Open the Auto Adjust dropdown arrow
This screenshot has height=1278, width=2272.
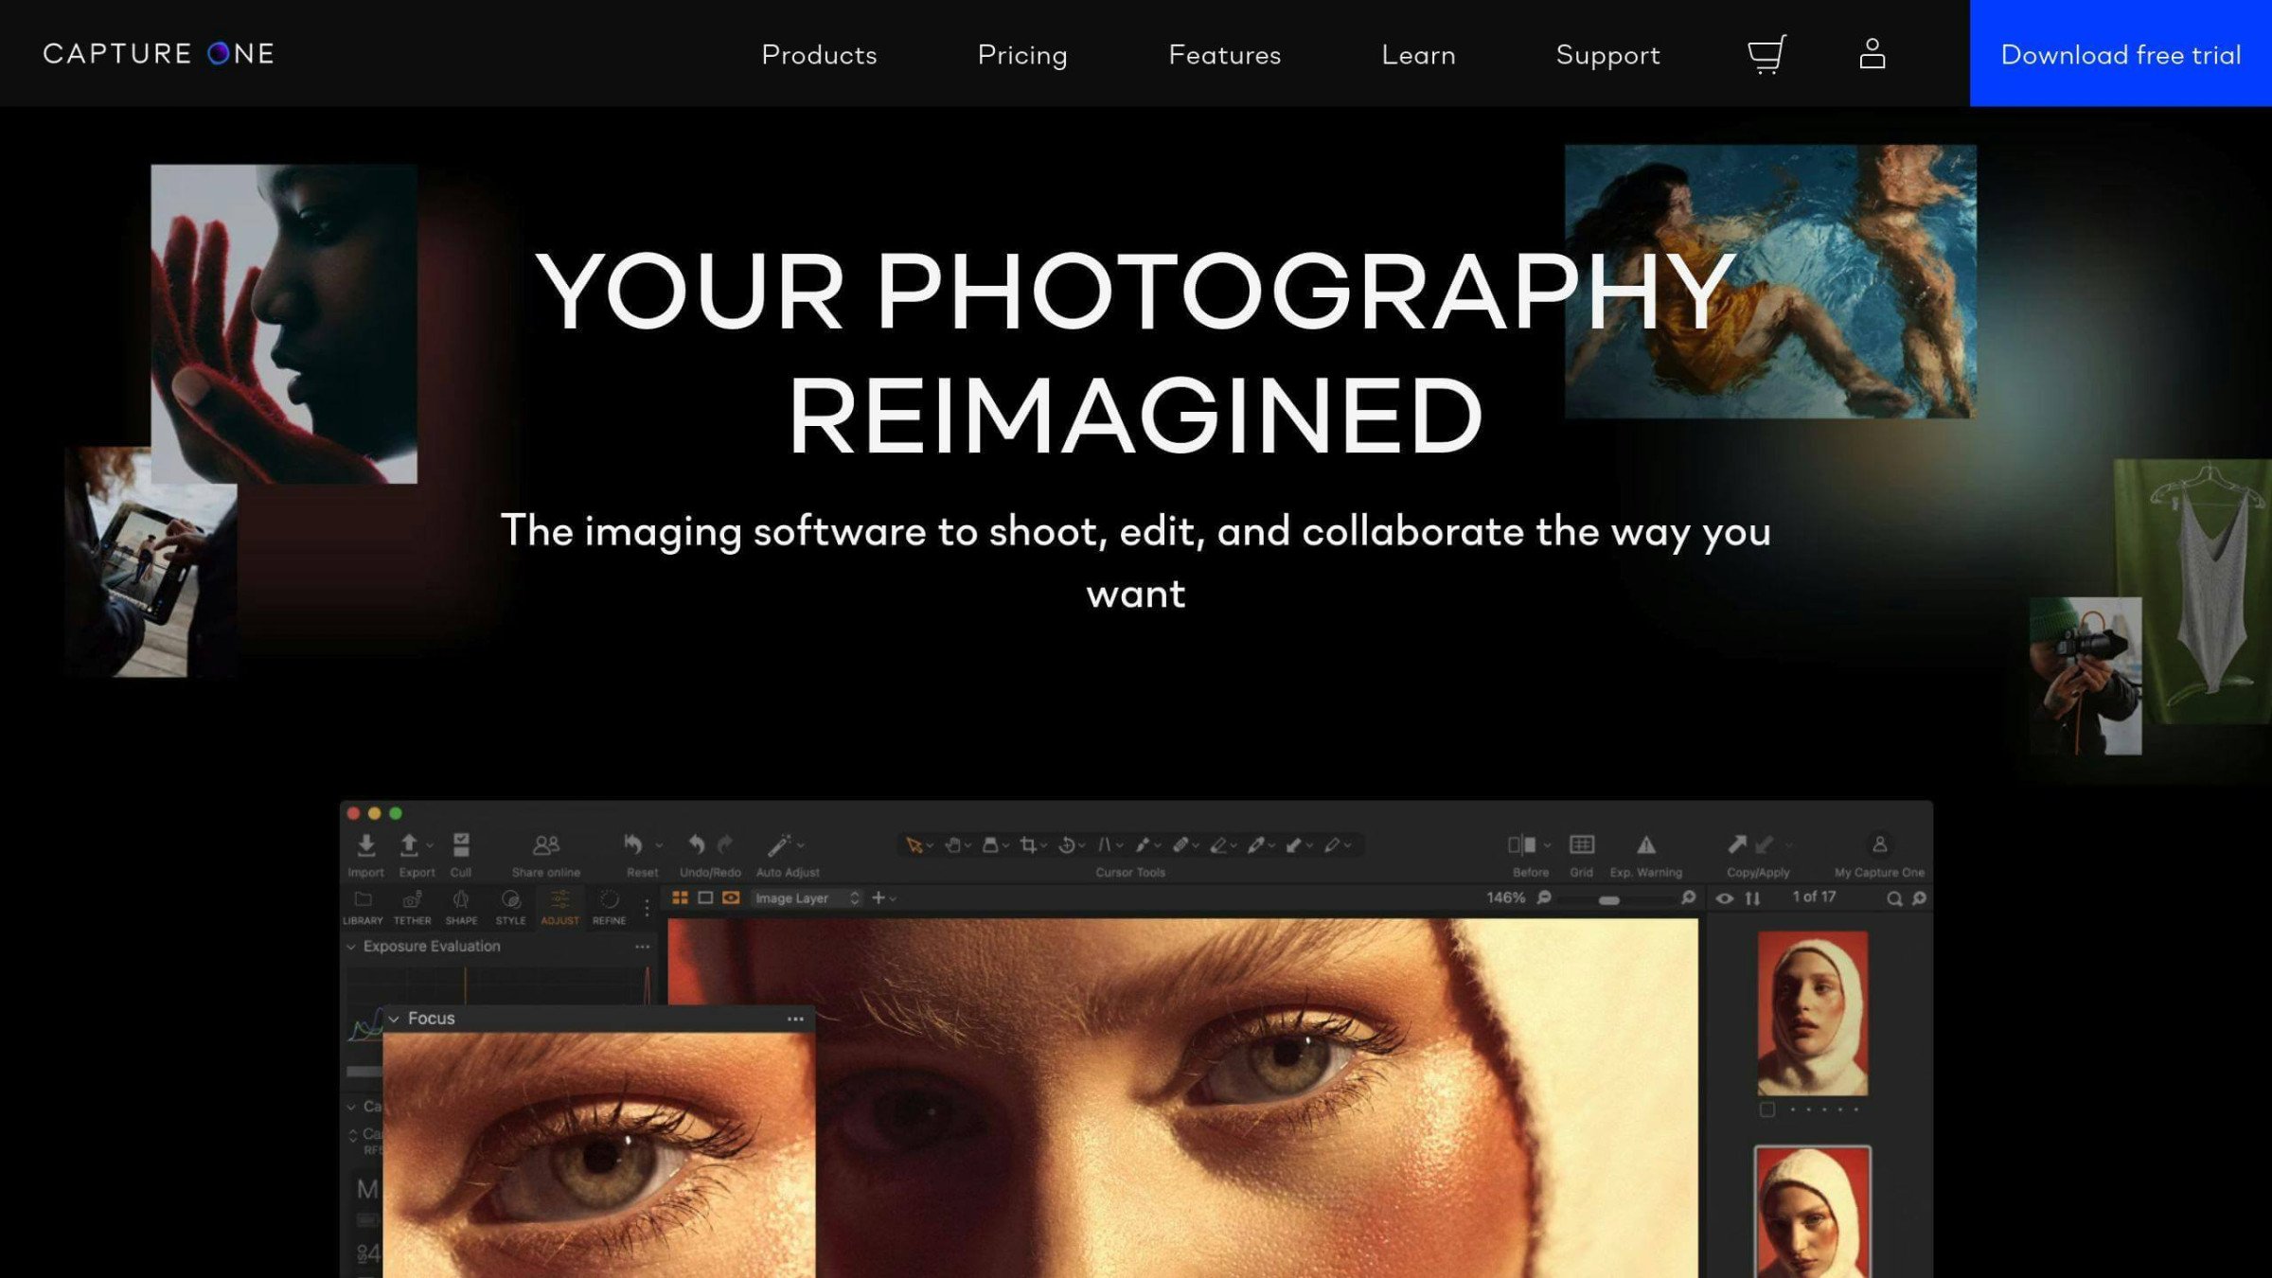(801, 845)
